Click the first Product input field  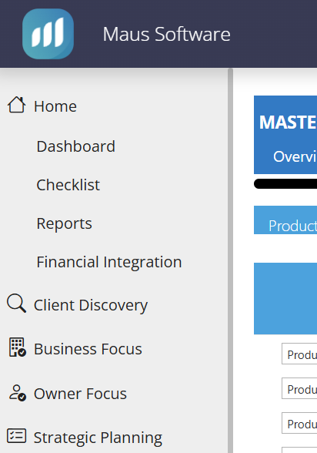[299, 354]
